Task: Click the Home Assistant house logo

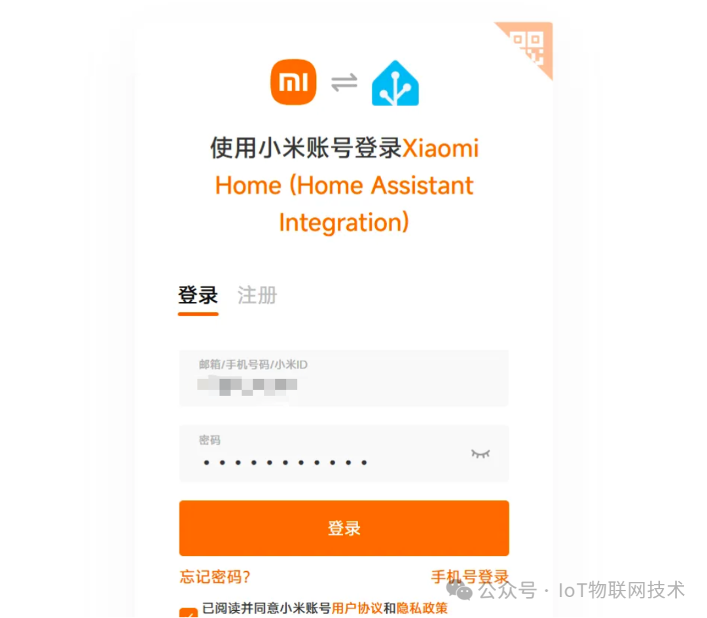Action: click(395, 83)
